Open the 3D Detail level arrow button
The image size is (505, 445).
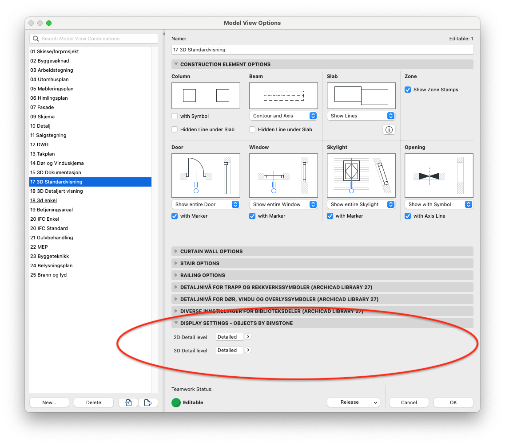point(248,350)
